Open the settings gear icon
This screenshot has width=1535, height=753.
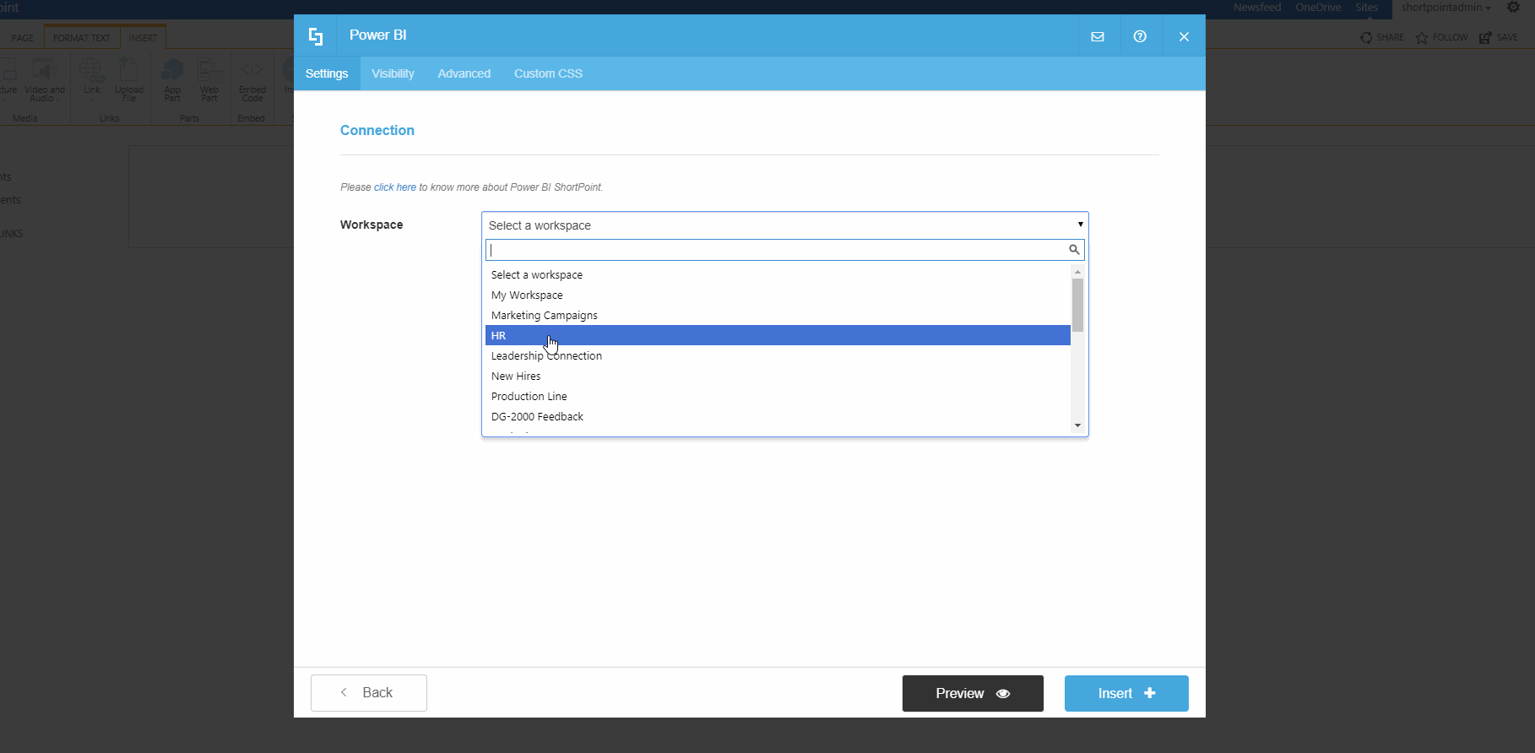pyautogui.click(x=1514, y=8)
